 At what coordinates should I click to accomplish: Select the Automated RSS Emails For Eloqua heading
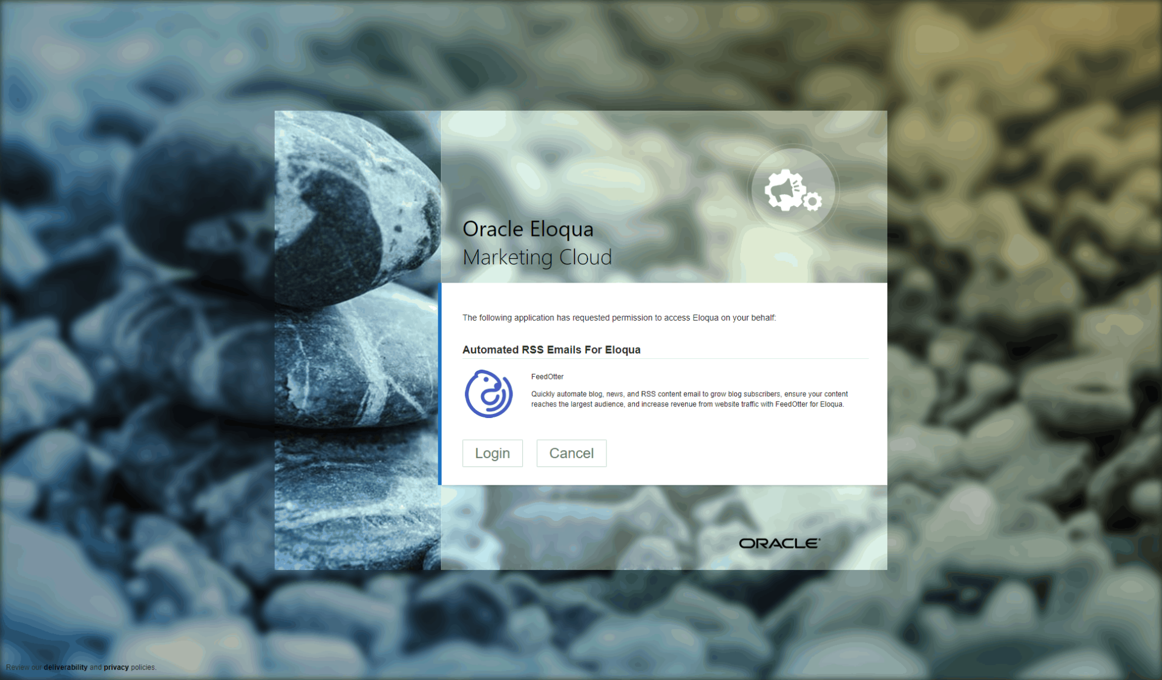[x=551, y=350]
